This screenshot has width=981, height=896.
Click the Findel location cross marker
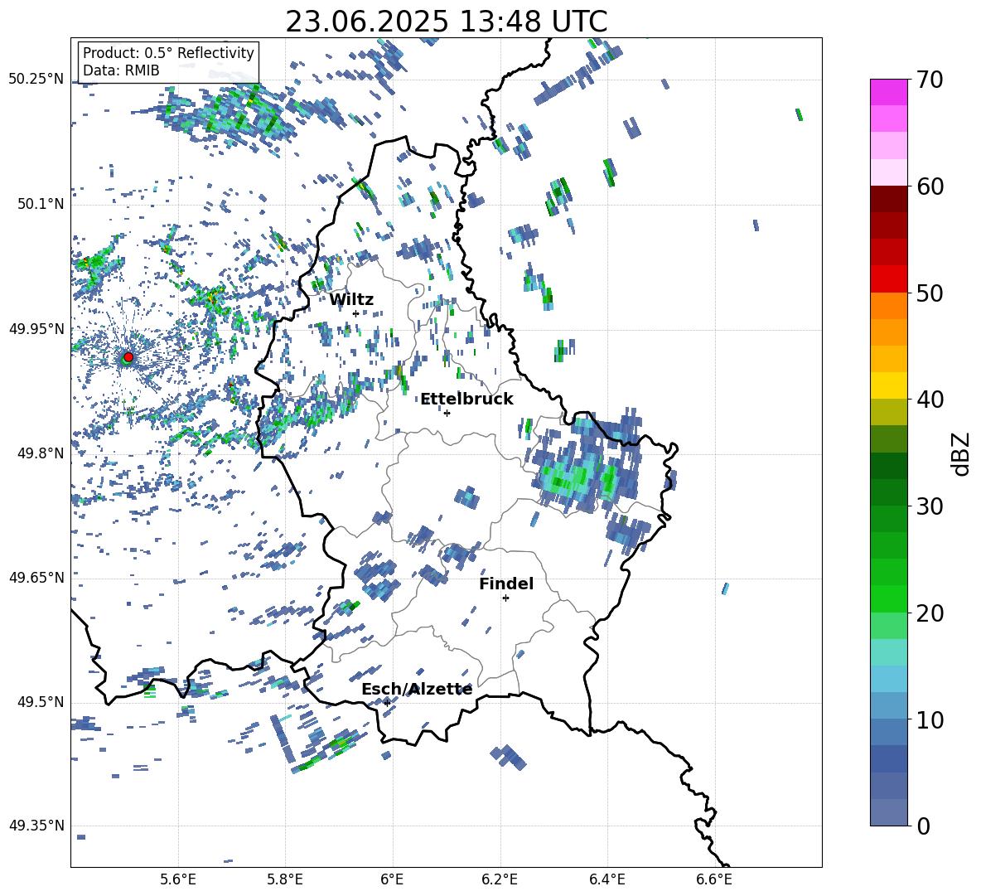pyautogui.click(x=505, y=598)
